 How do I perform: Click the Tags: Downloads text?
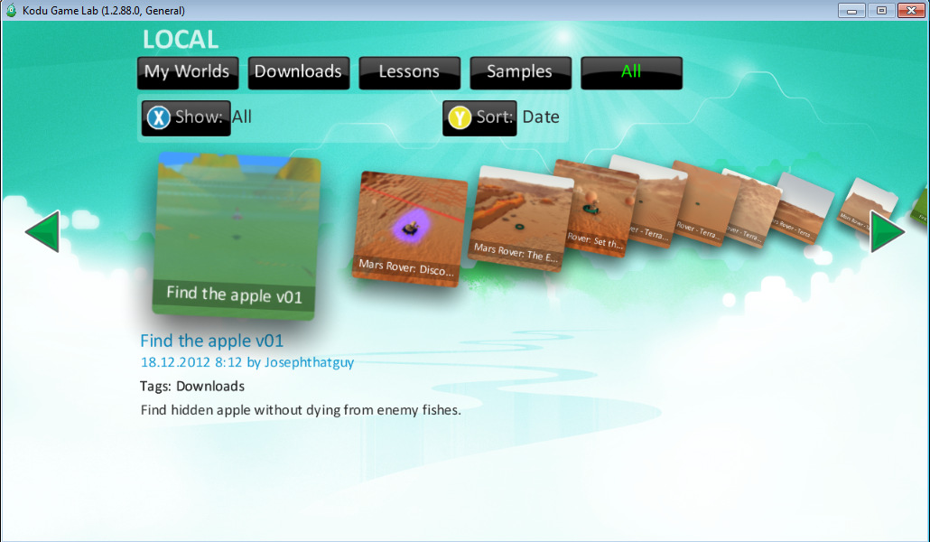pos(192,386)
